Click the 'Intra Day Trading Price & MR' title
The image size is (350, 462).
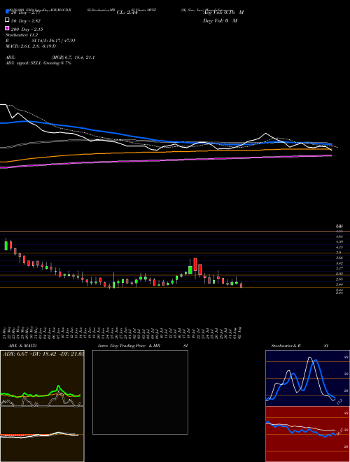point(129,346)
